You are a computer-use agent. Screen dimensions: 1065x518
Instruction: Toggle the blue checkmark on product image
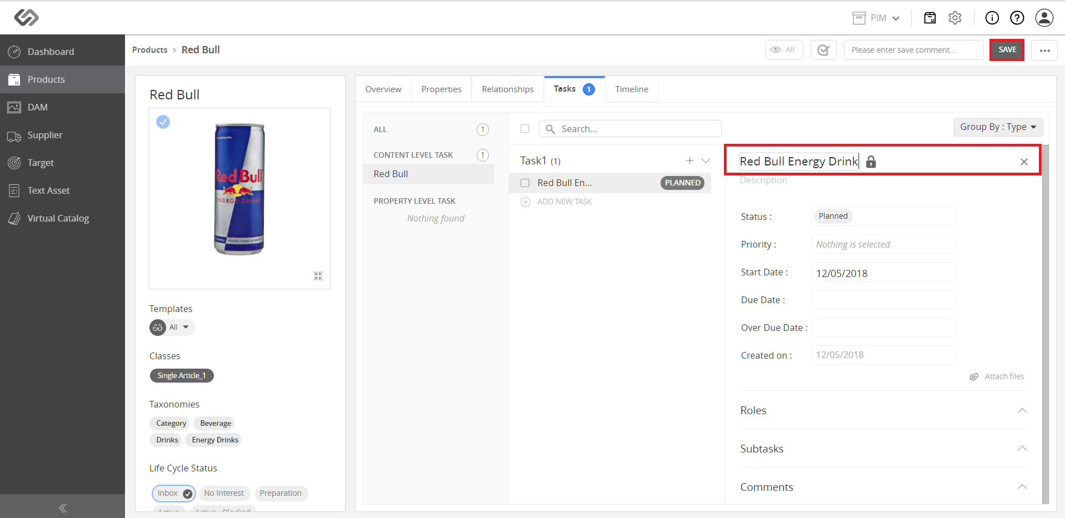(x=163, y=122)
